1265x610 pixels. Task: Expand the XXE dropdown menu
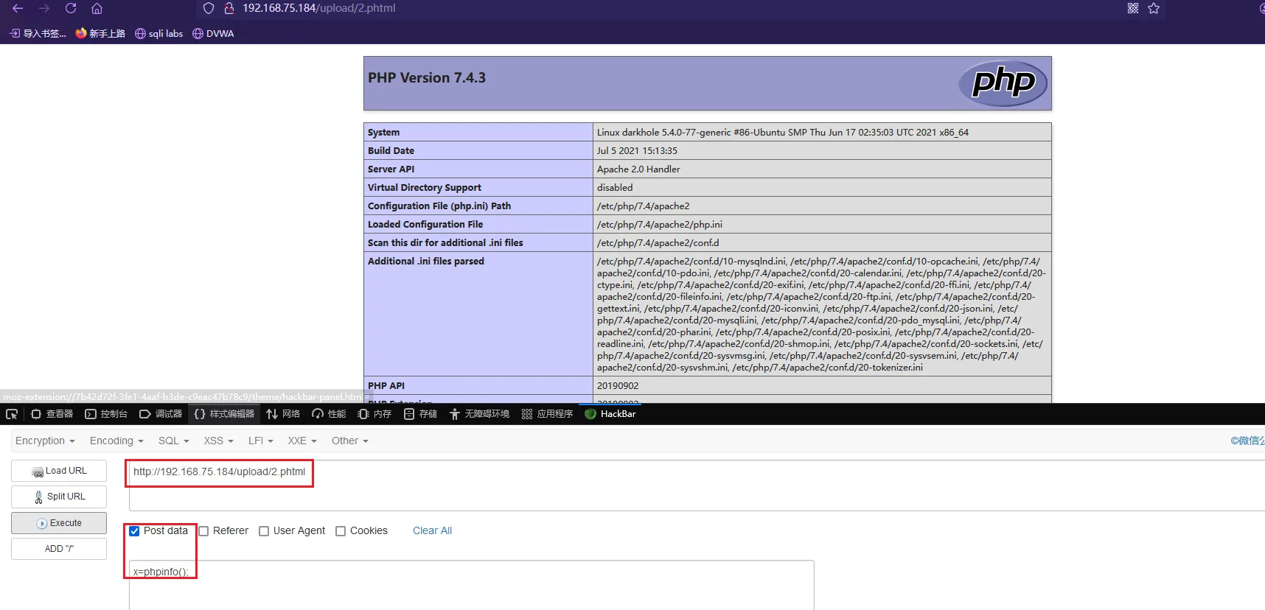point(302,441)
